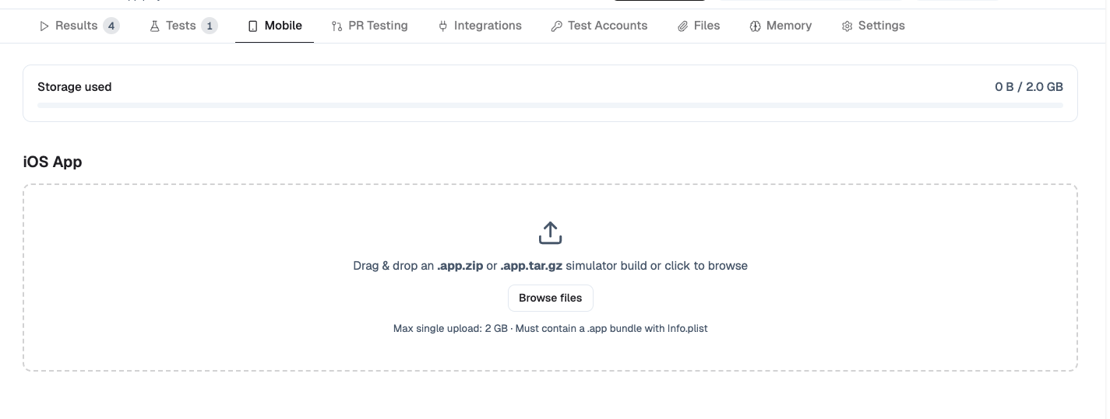
Task: Open the Integrations tab
Action: click(480, 26)
